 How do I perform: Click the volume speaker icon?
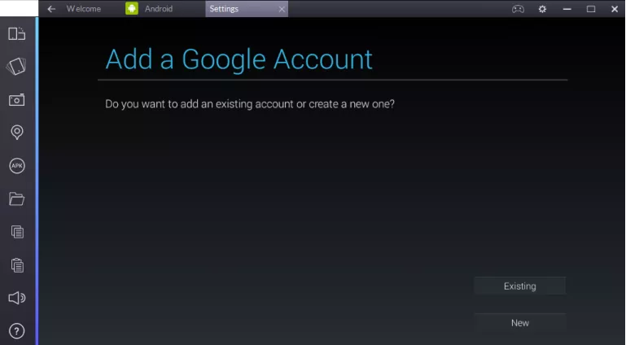point(17,298)
